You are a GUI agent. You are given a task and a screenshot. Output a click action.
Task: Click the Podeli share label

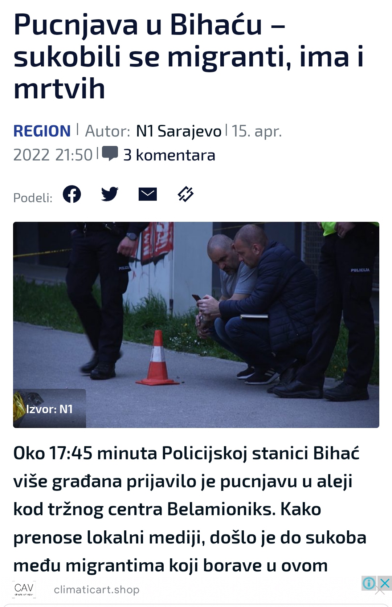(33, 197)
